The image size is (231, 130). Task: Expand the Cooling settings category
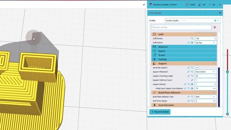tap(184, 59)
